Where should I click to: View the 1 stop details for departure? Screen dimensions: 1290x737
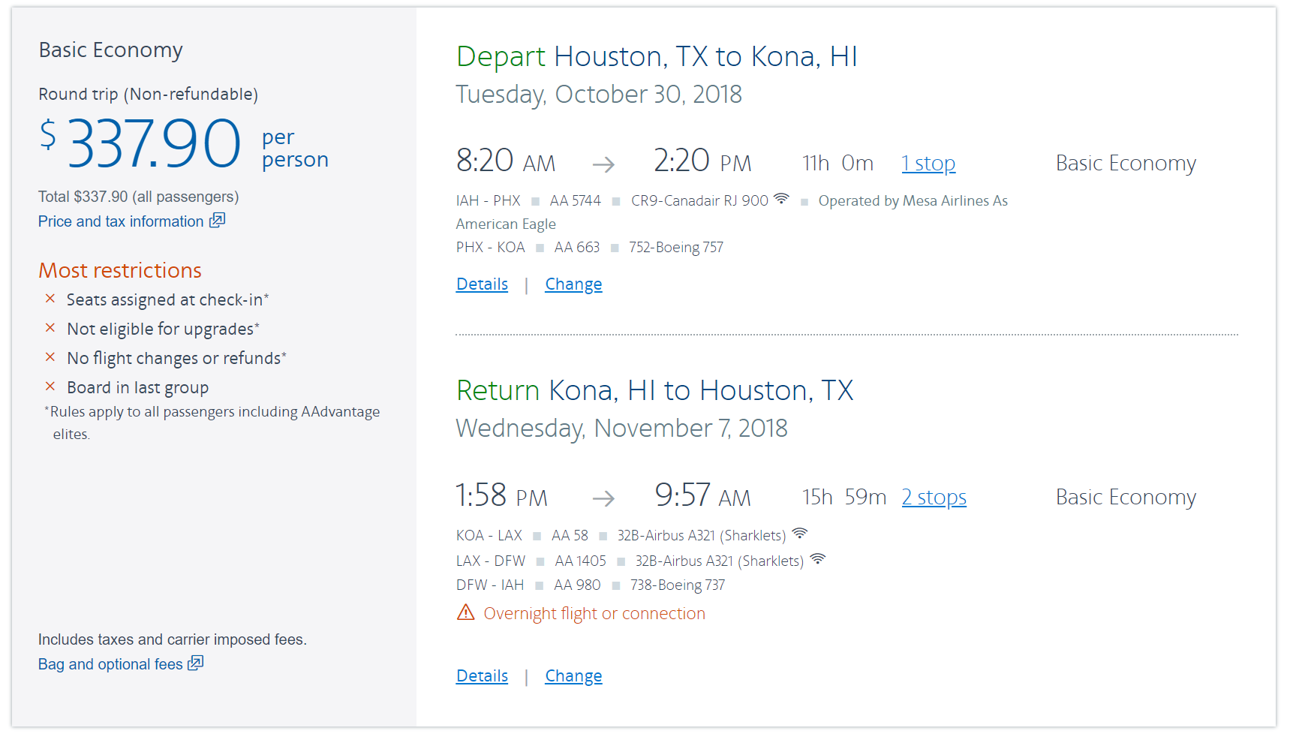pos(928,164)
